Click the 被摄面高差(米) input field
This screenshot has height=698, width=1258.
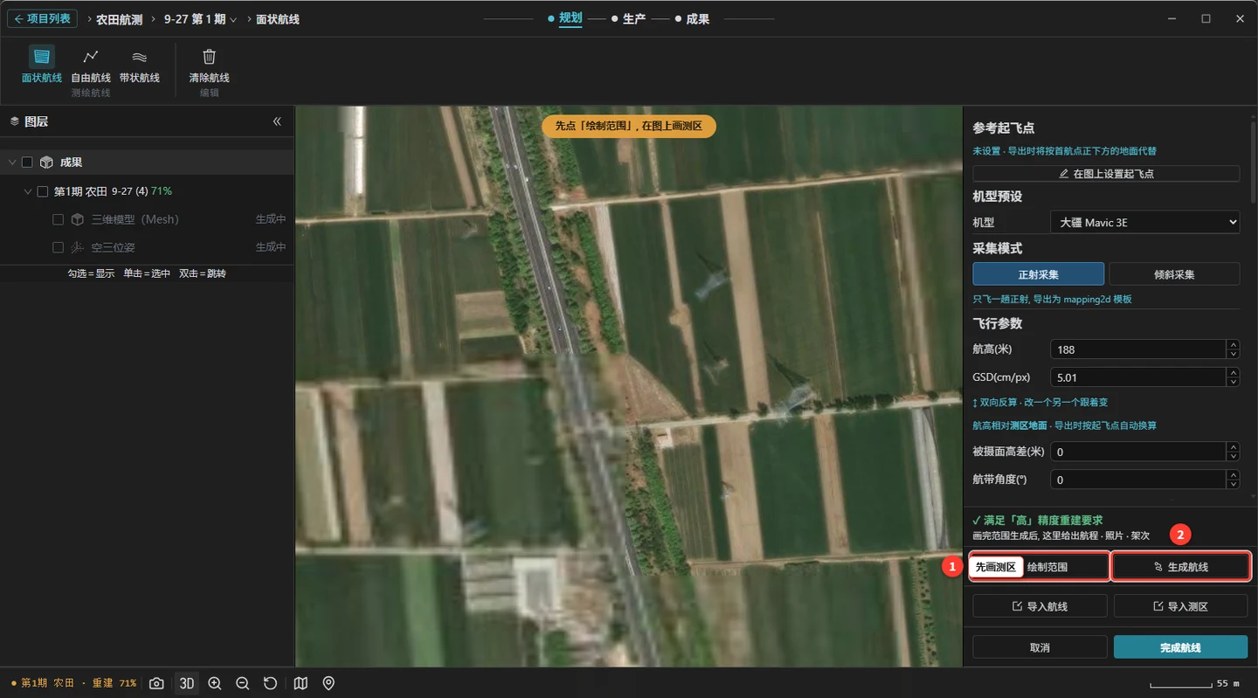(1138, 452)
